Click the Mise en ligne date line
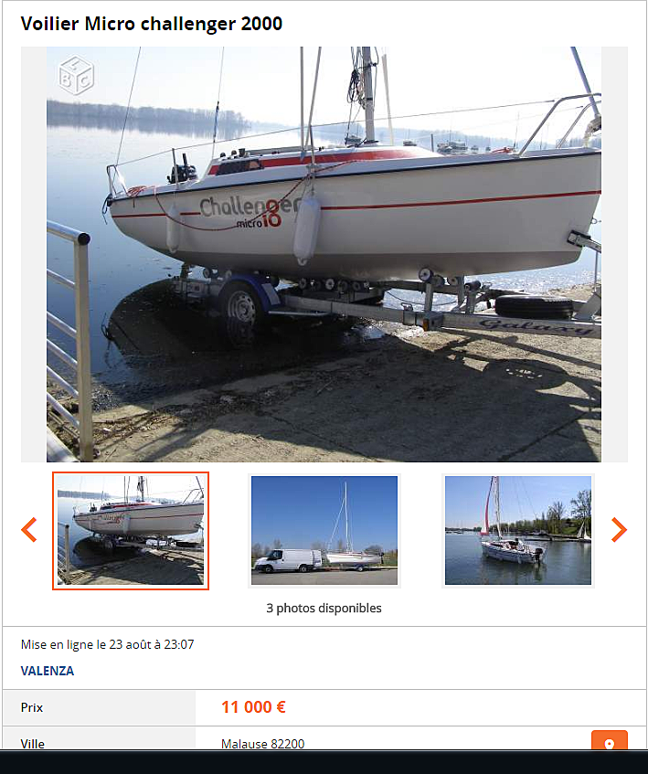This screenshot has width=648, height=774. [107, 644]
